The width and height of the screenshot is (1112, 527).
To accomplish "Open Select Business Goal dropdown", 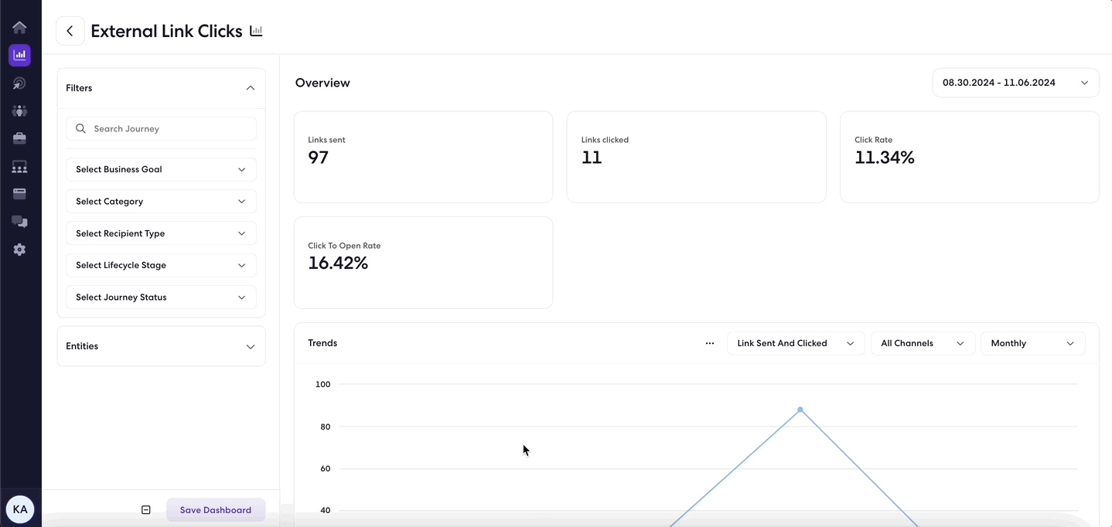I will pyautogui.click(x=161, y=169).
